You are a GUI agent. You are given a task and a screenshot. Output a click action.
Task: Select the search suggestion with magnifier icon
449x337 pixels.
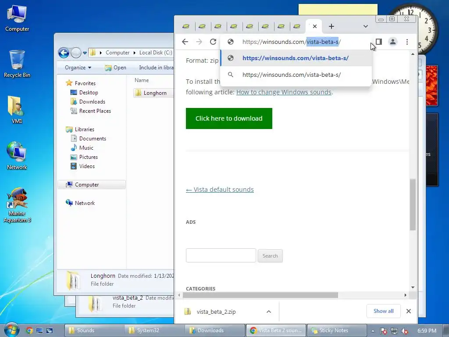pyautogui.click(x=296, y=75)
